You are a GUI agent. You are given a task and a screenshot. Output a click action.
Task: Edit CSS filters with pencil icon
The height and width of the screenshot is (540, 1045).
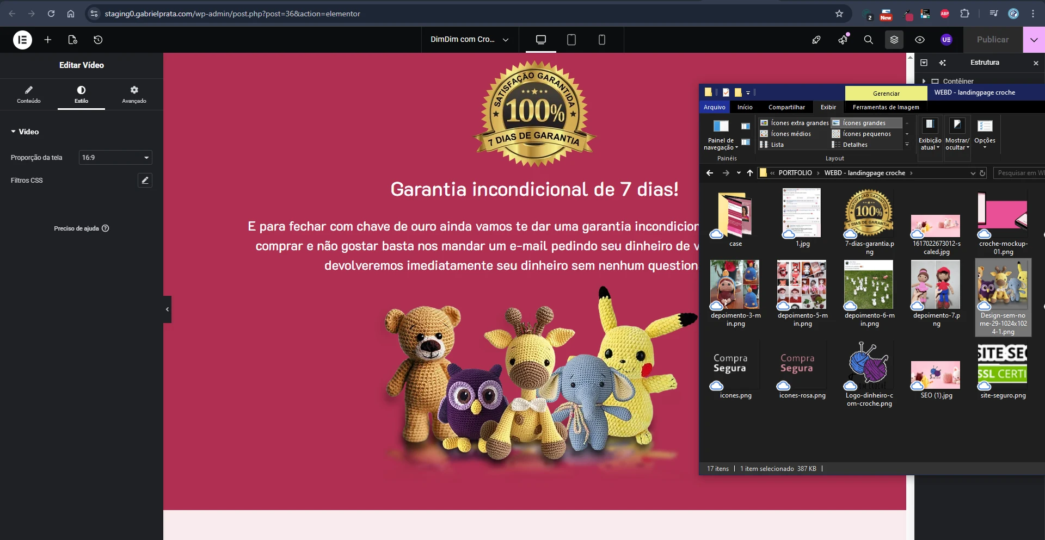pyautogui.click(x=145, y=181)
